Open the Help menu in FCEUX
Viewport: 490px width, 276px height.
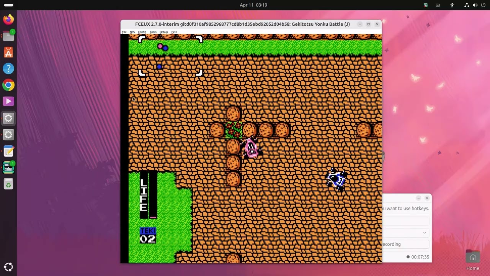[x=174, y=32]
